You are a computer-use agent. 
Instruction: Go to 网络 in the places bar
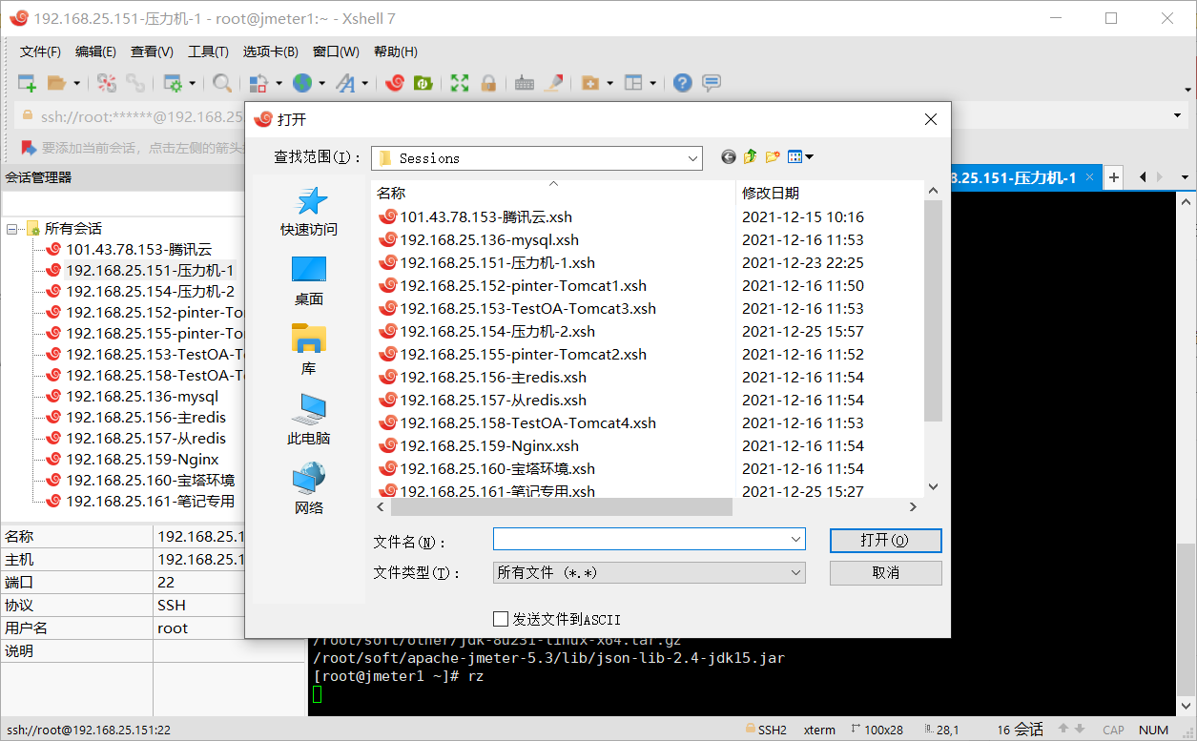pos(309,489)
